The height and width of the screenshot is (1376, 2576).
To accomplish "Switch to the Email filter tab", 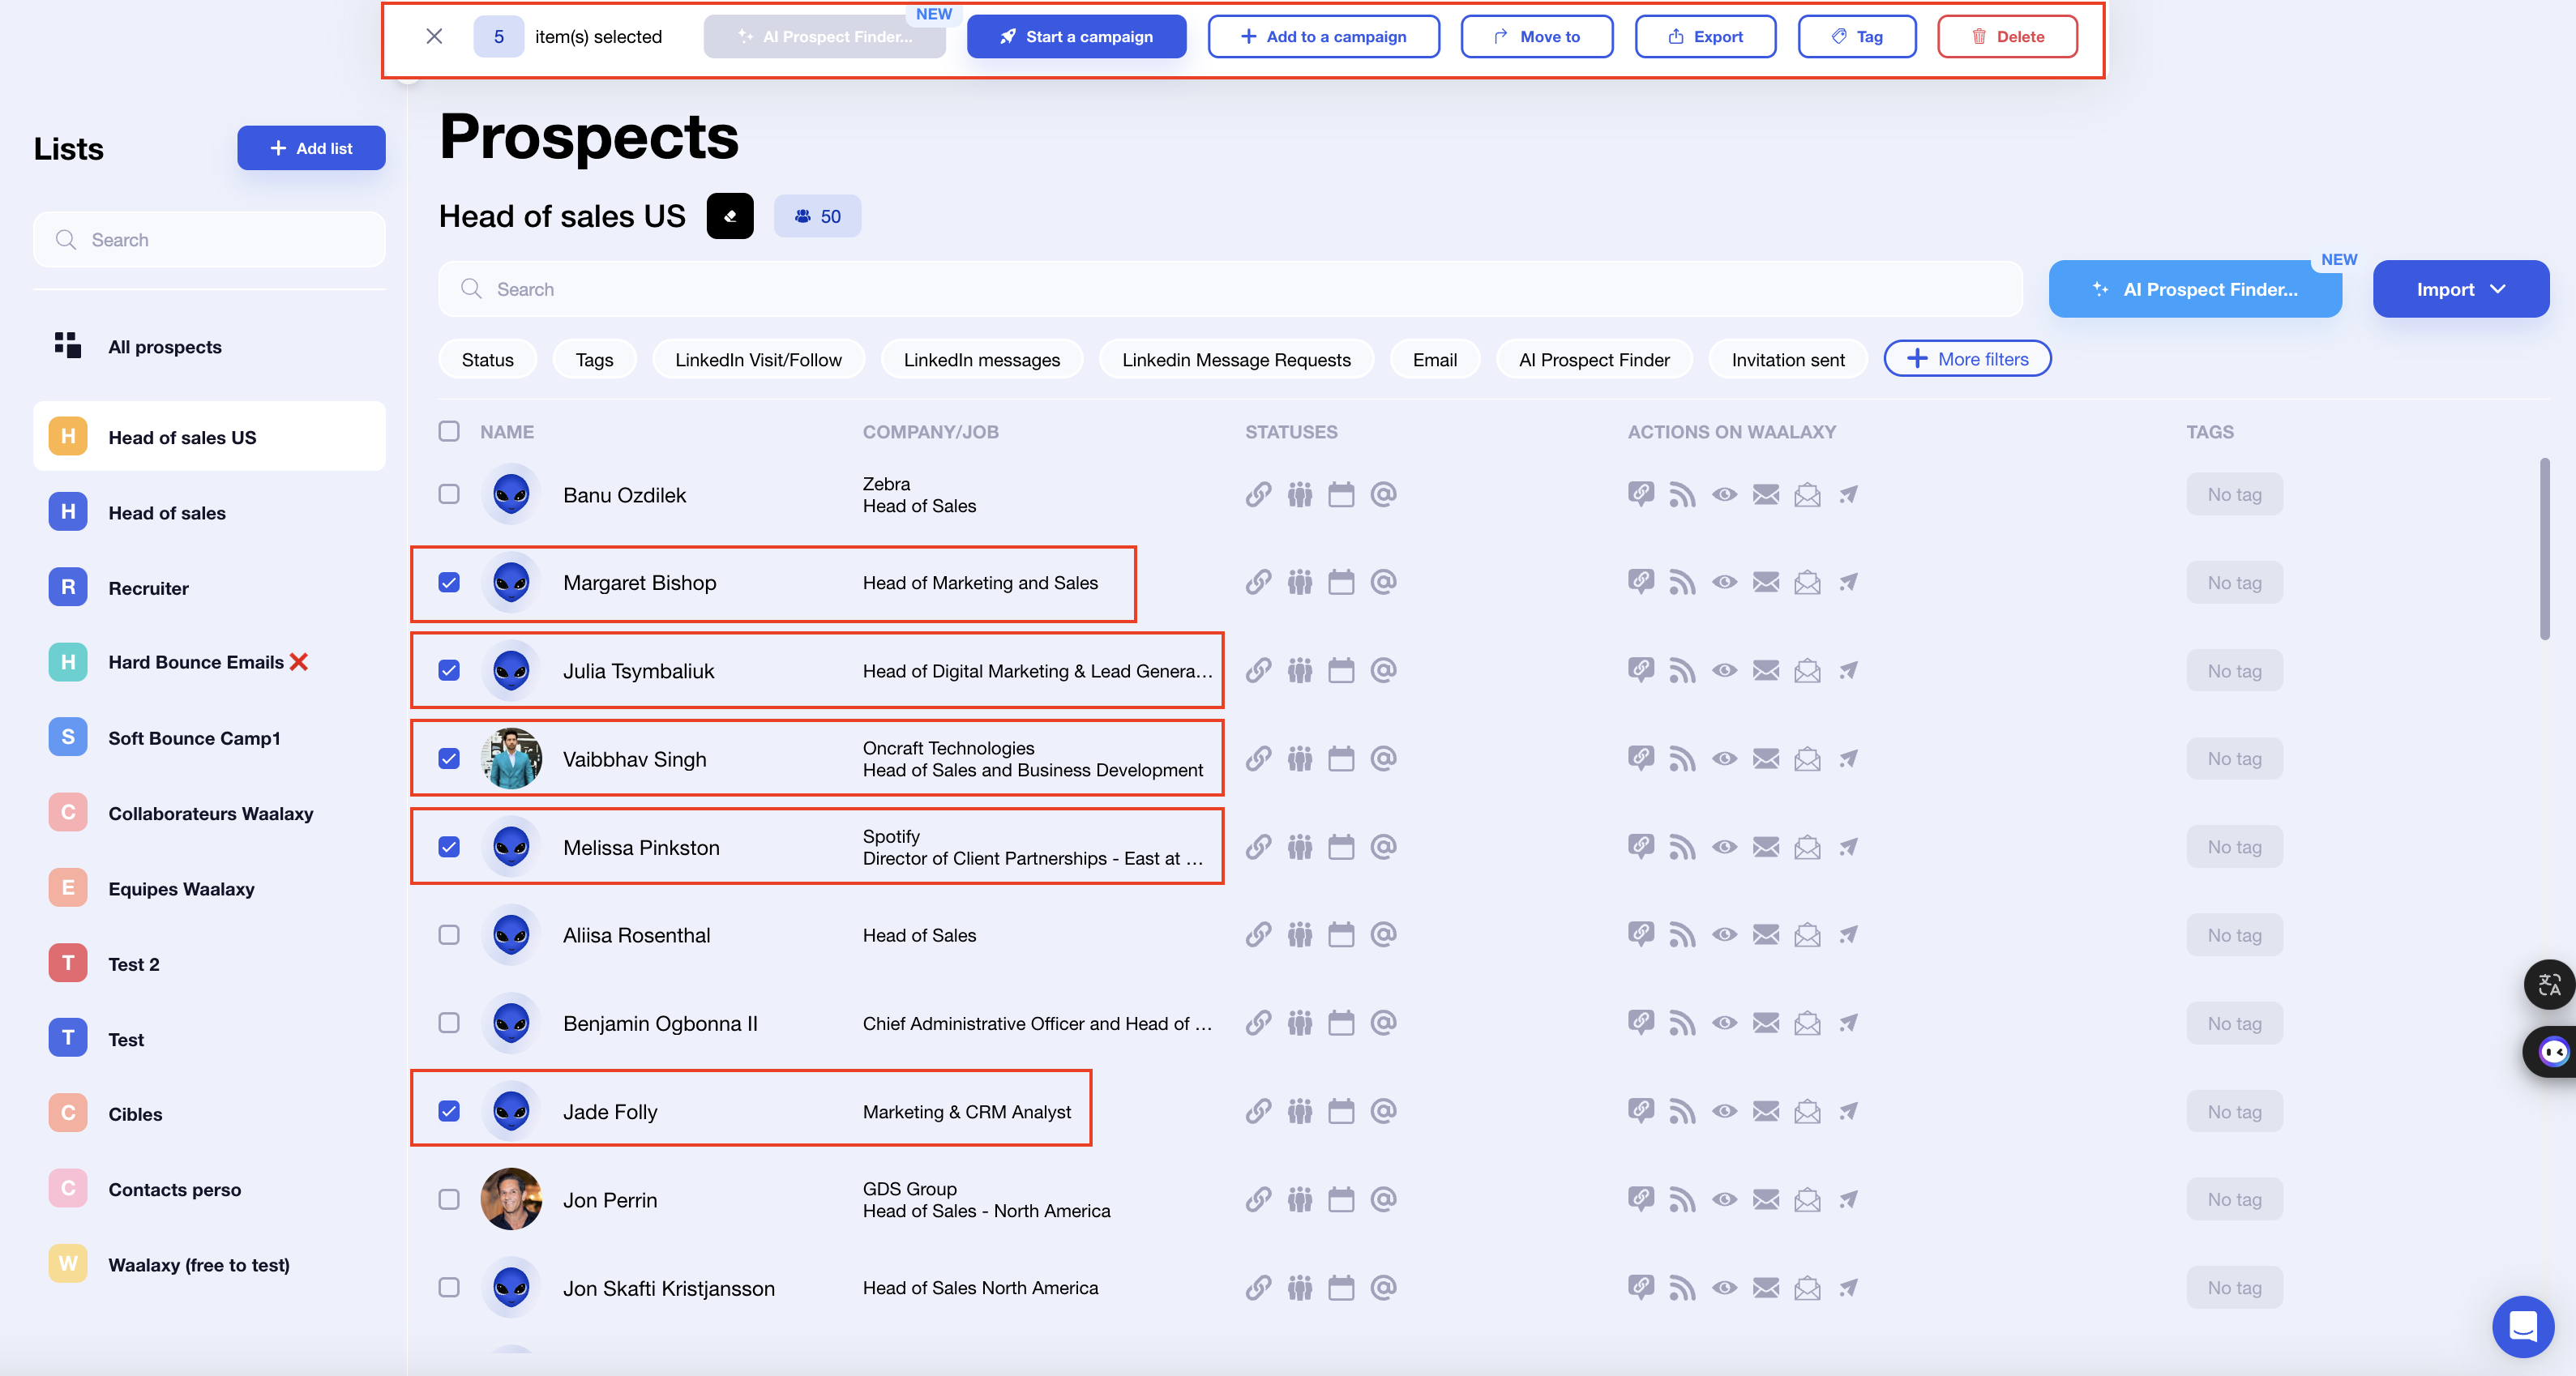I will (1435, 359).
